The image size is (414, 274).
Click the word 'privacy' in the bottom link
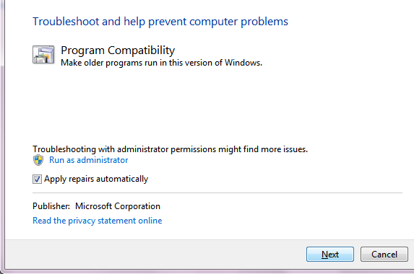click(x=82, y=221)
